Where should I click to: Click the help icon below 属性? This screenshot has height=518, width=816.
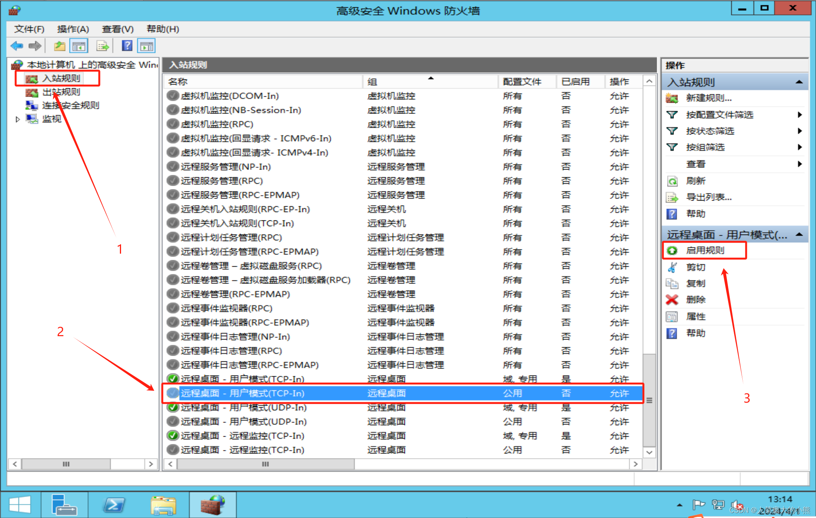coord(672,333)
